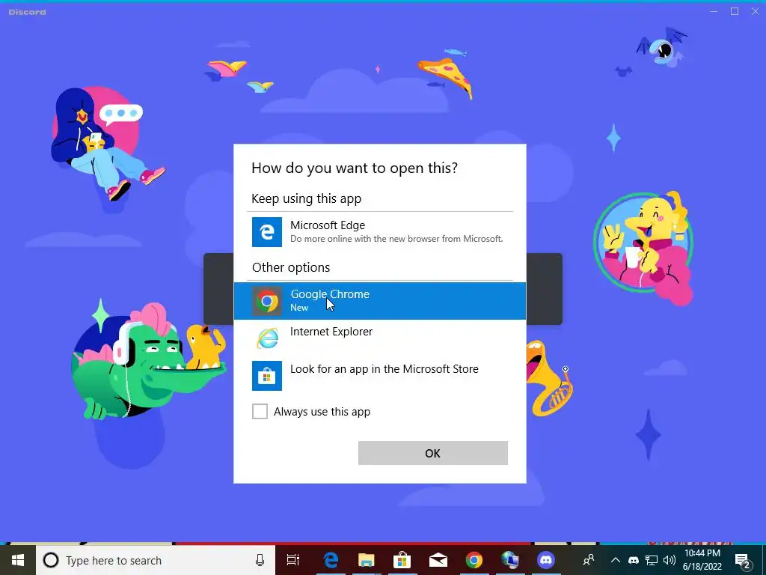
Task: Choose Google Chrome from other options
Action: [x=379, y=301]
